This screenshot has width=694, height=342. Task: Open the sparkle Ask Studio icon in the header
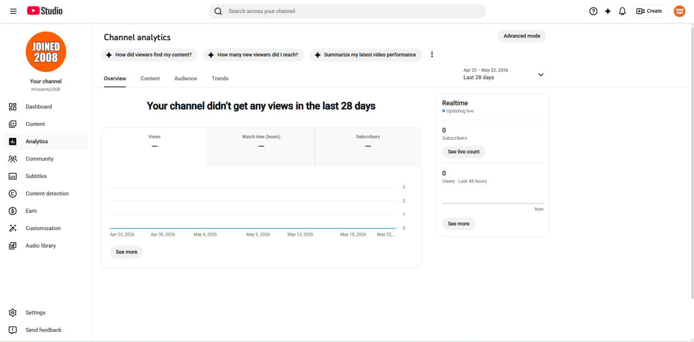click(608, 11)
